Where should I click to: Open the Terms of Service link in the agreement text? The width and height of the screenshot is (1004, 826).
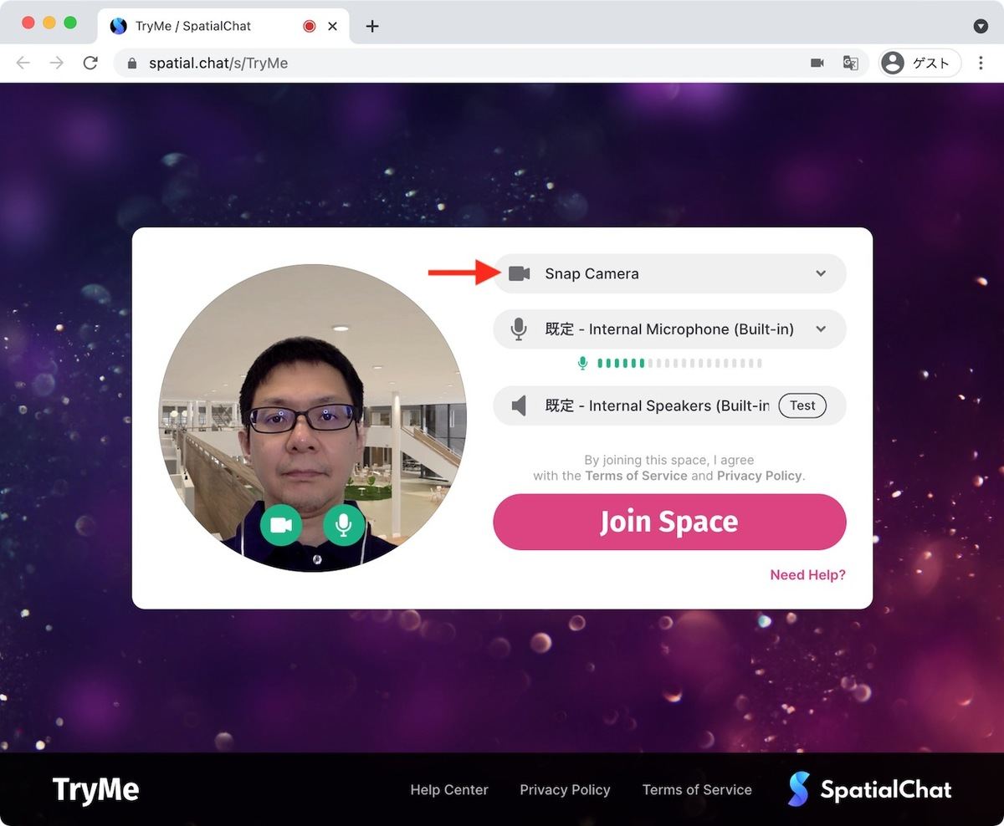pos(636,476)
